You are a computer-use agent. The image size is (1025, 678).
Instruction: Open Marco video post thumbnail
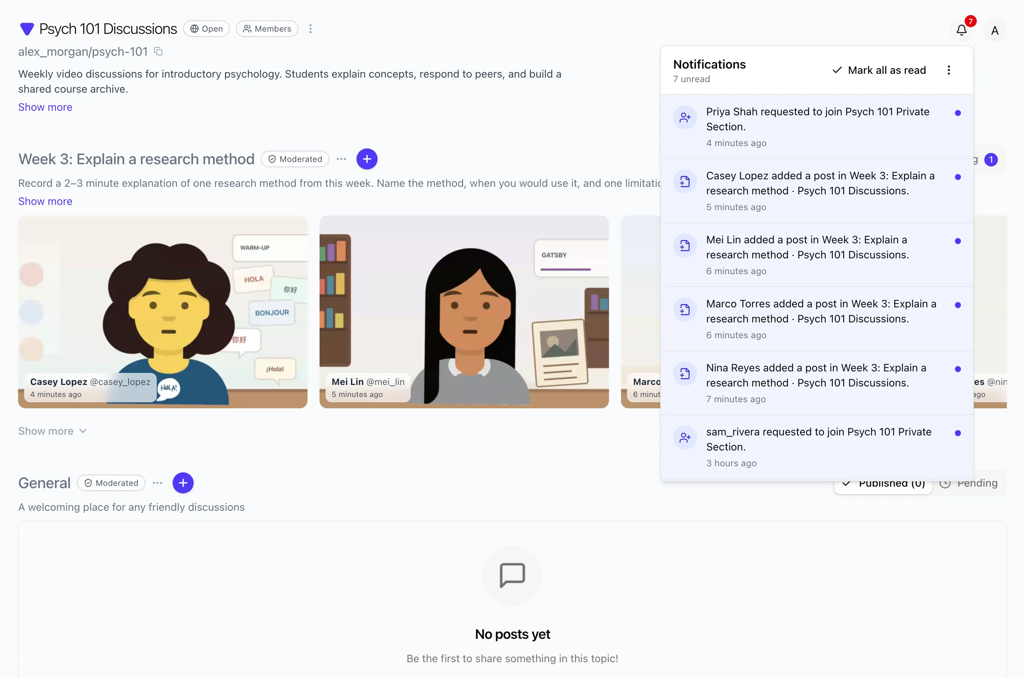[x=641, y=312]
